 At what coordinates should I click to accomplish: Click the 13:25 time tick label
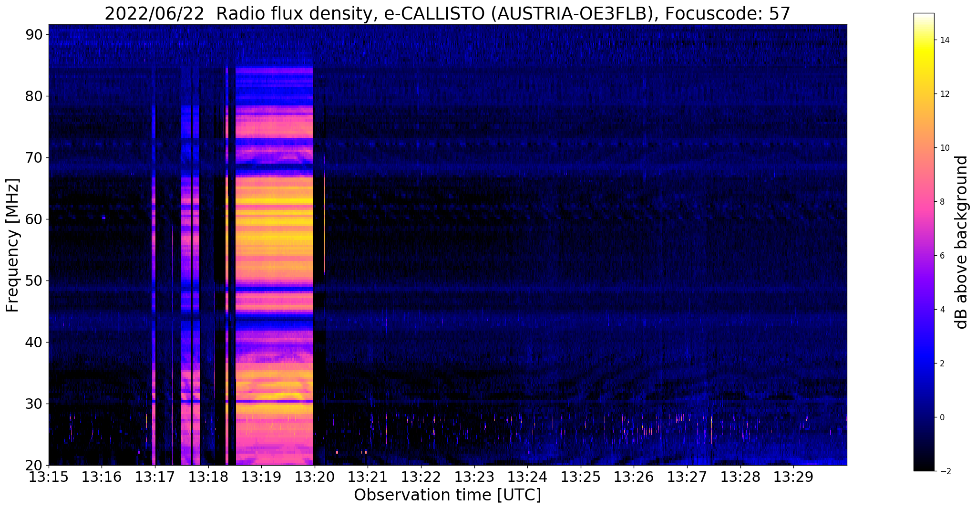581,477
